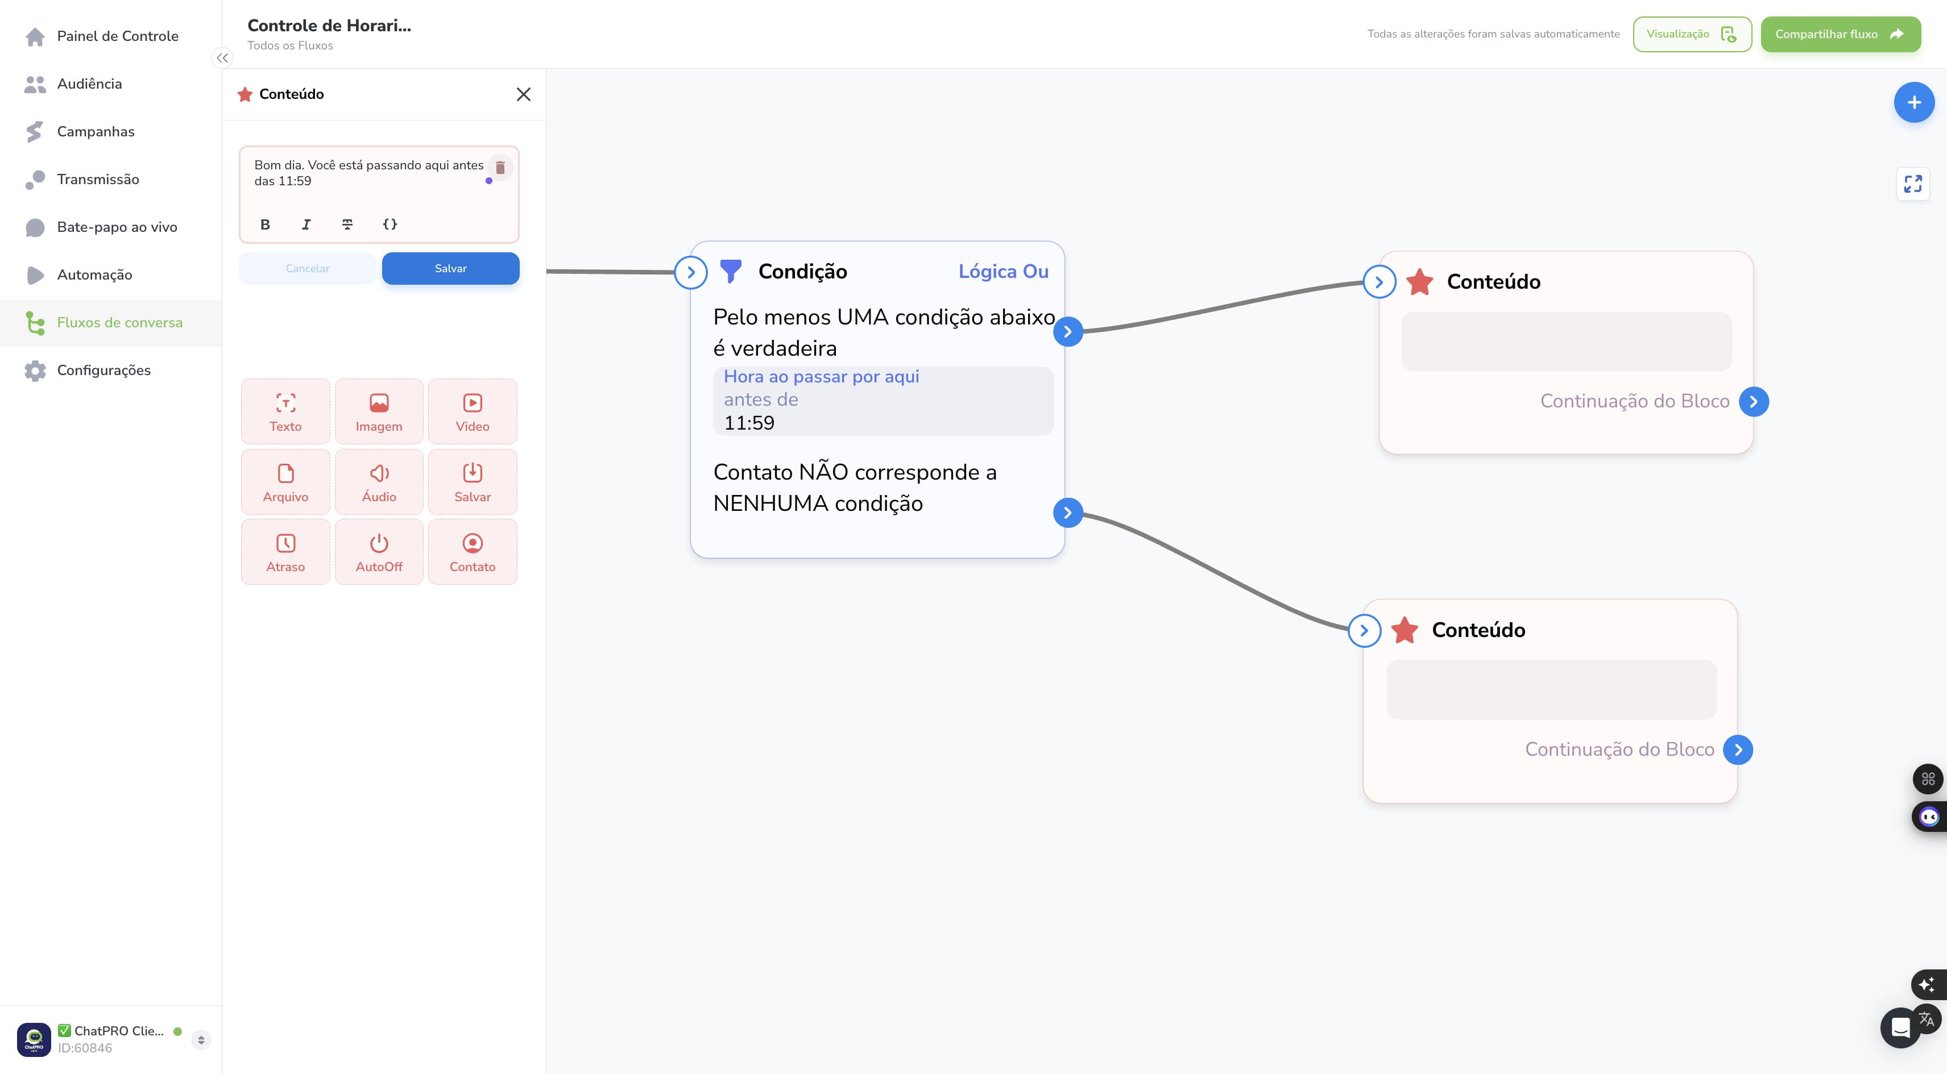Toggle fullscreen canvas view icon

click(1913, 184)
